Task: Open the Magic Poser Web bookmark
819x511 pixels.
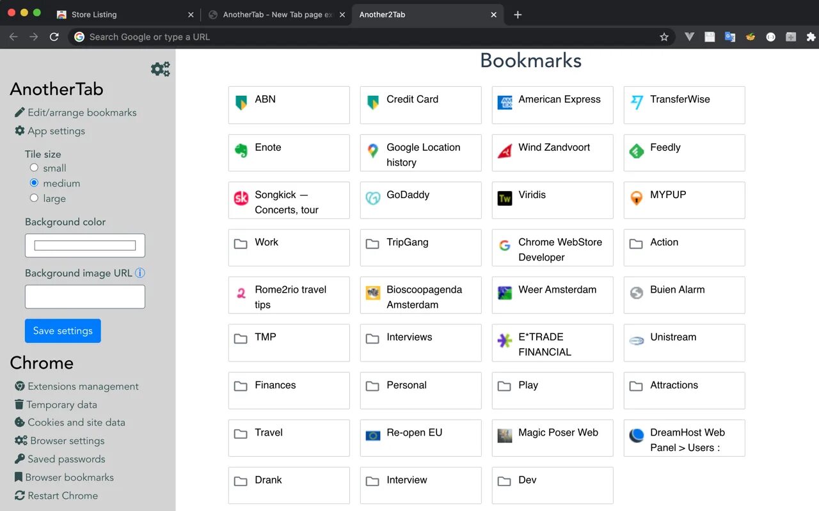Action: coord(553,438)
